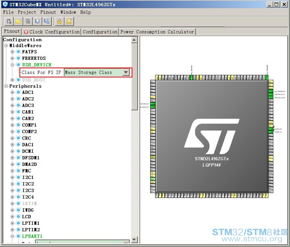Screen dimensions: 290x247
Task: Collapse the LPUART1 node
Action: coord(12,236)
